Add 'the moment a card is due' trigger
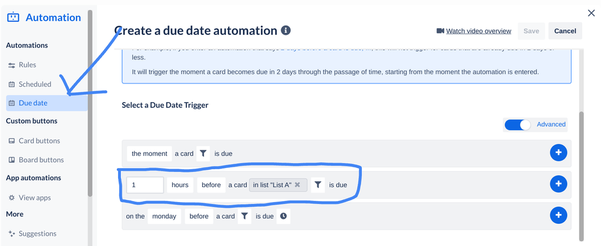 tap(558, 153)
